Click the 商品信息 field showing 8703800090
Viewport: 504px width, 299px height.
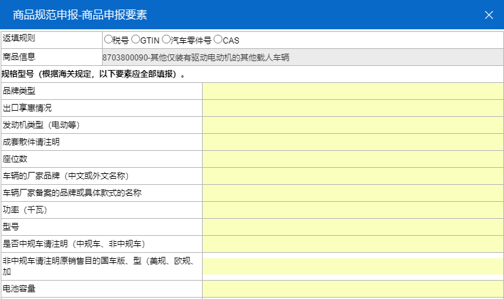[302, 58]
